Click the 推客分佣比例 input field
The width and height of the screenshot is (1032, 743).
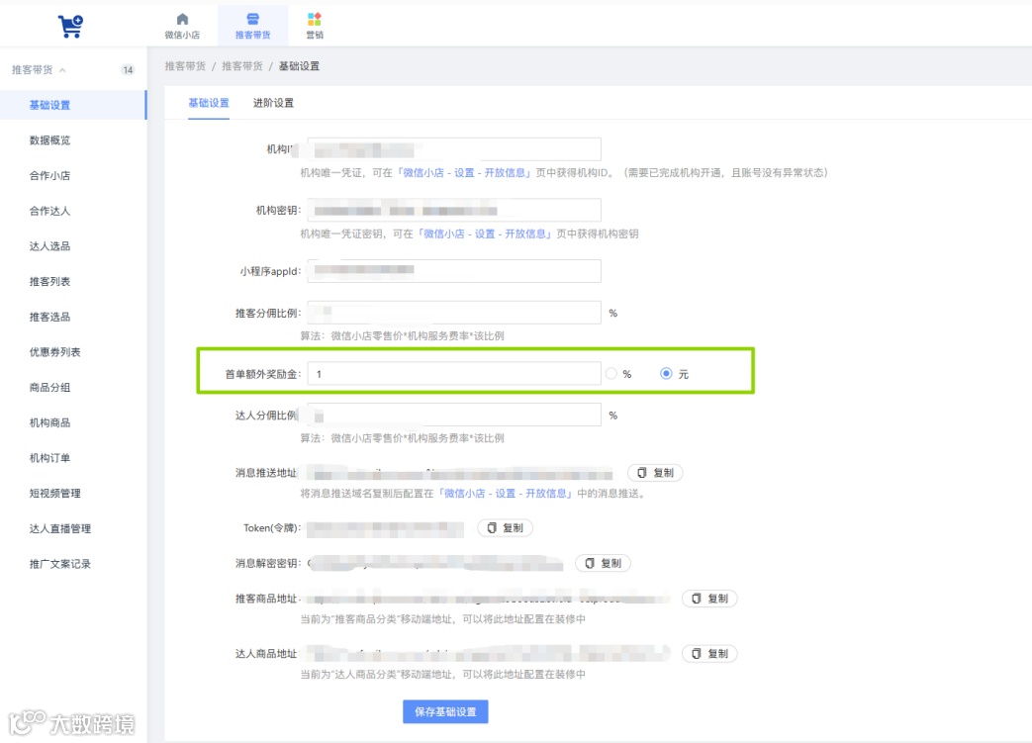coord(454,313)
